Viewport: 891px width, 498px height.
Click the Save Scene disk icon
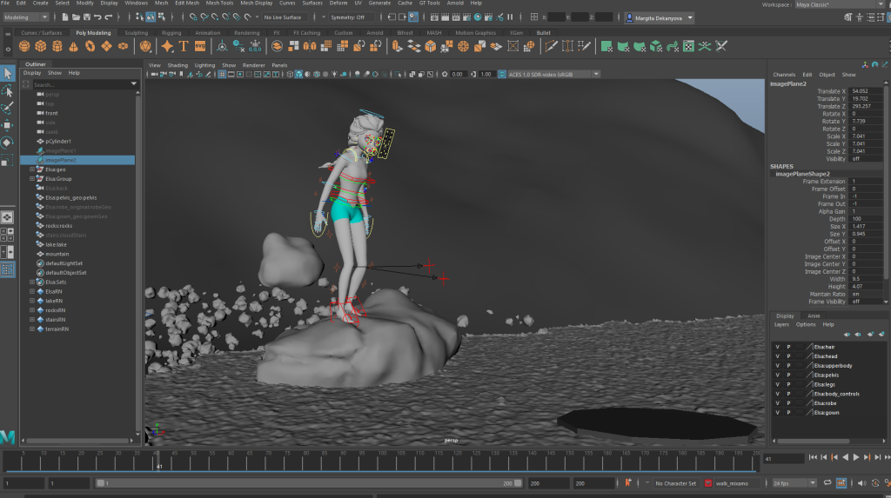tap(86, 17)
